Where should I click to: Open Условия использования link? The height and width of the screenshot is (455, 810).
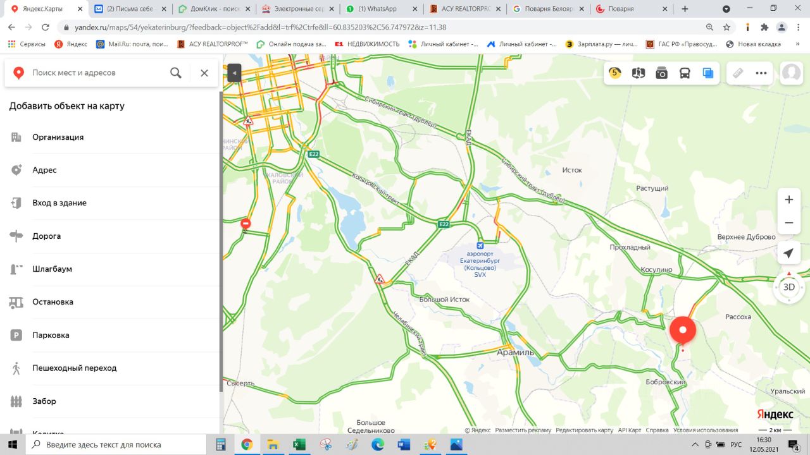click(705, 430)
